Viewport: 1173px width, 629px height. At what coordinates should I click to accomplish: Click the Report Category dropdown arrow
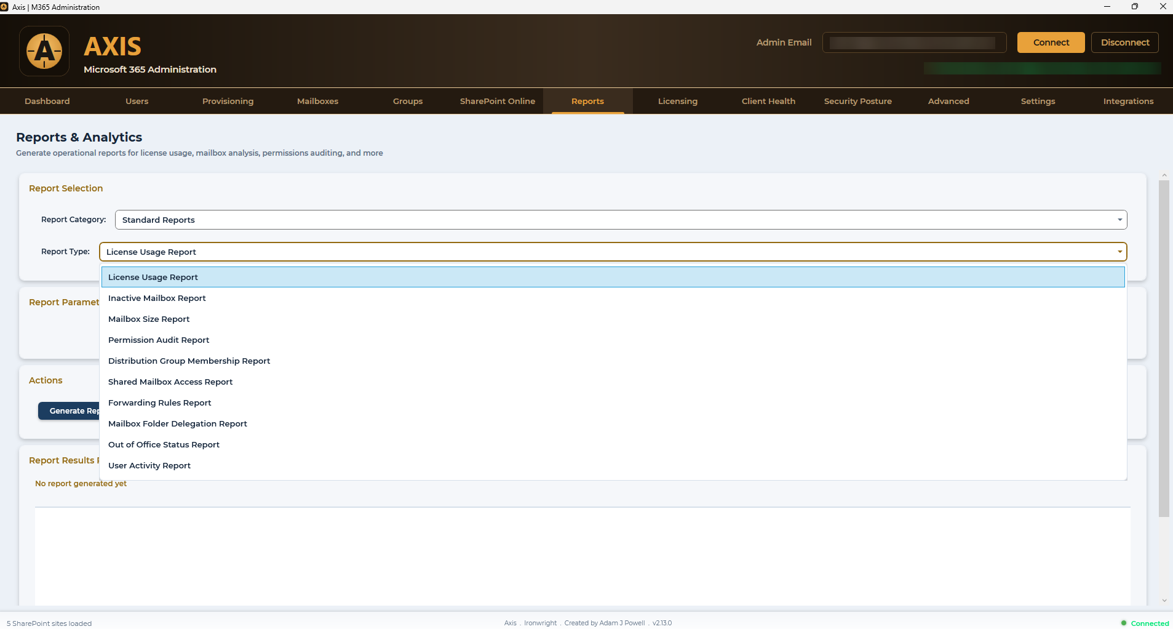click(1119, 220)
